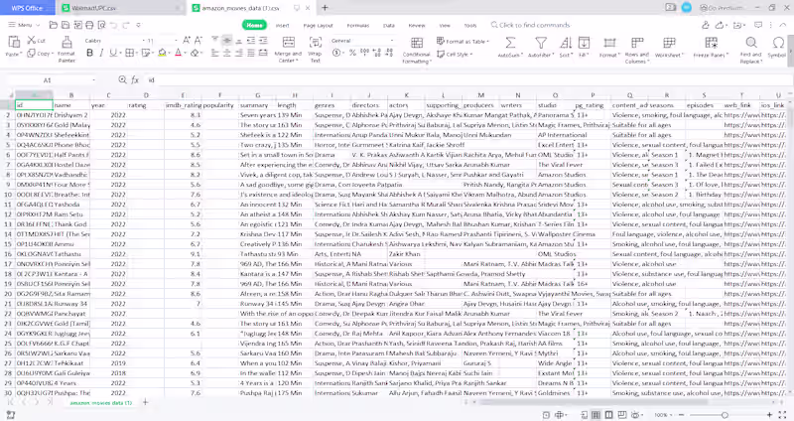Image resolution: width=794 pixels, height=421 pixels.
Task: Click the Save icon in quick access toolbar
Action: (66, 25)
